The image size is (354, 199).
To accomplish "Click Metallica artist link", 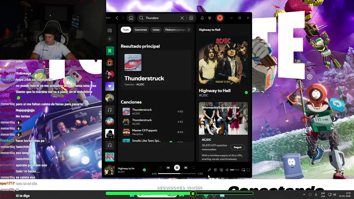I will 137,134.
